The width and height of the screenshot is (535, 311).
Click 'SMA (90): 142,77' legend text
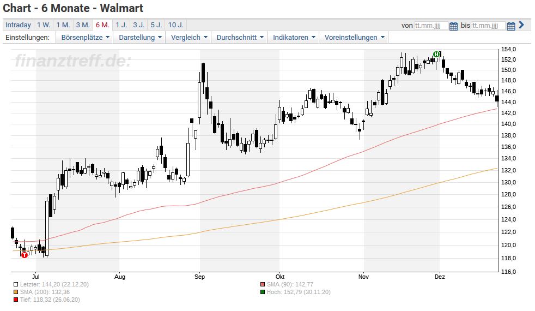[x=290, y=284]
